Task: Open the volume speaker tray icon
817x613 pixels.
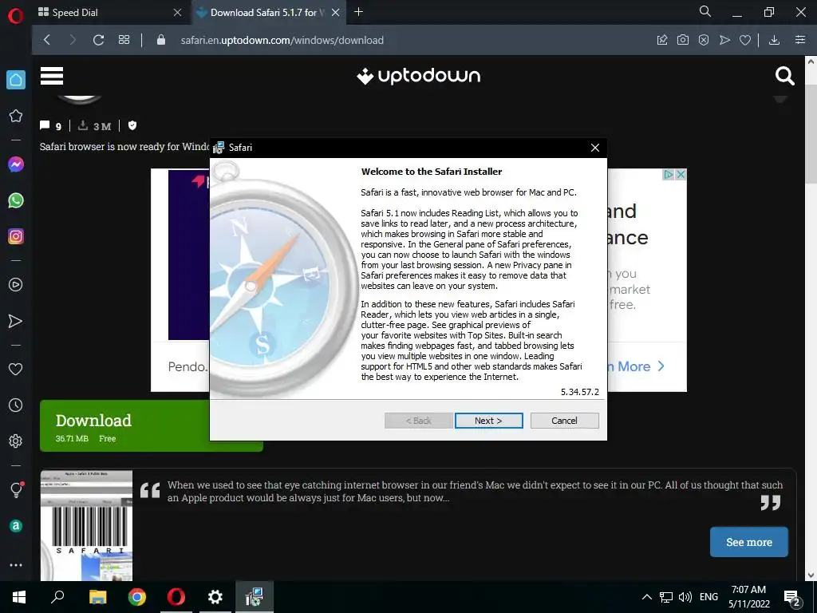Action: (x=685, y=597)
